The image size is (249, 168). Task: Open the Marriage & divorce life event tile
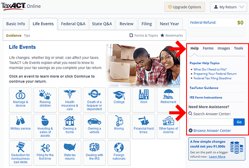(x=21, y=100)
